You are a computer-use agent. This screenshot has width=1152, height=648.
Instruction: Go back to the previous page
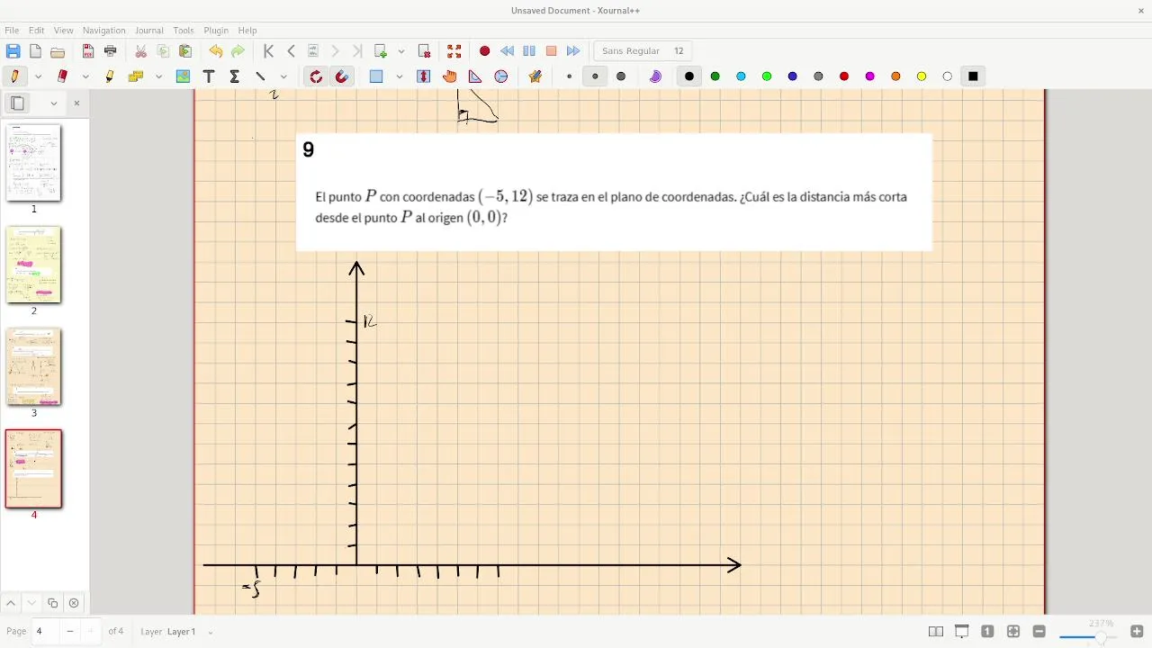[291, 51]
